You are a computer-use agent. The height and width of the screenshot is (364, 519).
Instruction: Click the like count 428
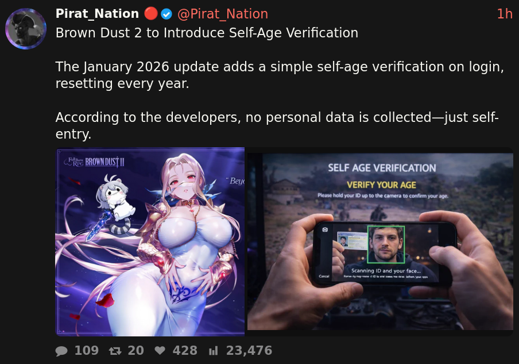tap(185, 350)
